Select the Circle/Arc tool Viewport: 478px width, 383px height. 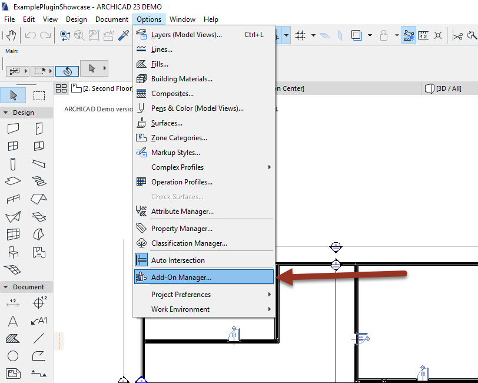pyautogui.click(x=13, y=356)
